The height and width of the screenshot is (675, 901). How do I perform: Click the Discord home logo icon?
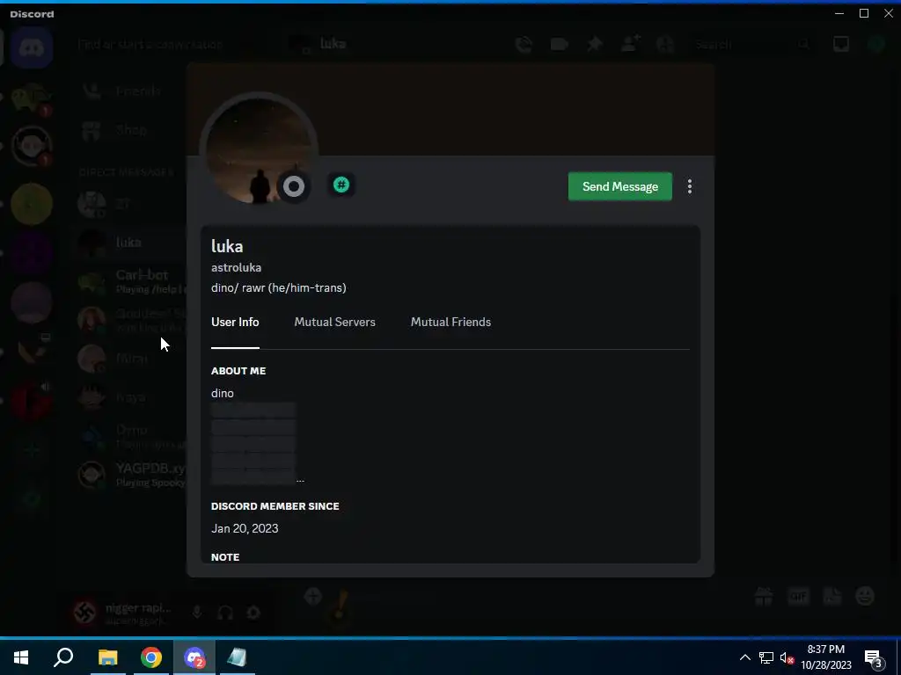click(32, 48)
